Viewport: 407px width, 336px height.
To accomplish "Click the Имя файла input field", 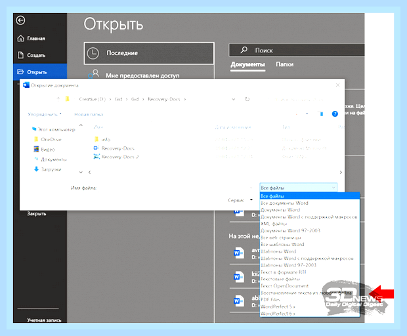I will pos(174,188).
